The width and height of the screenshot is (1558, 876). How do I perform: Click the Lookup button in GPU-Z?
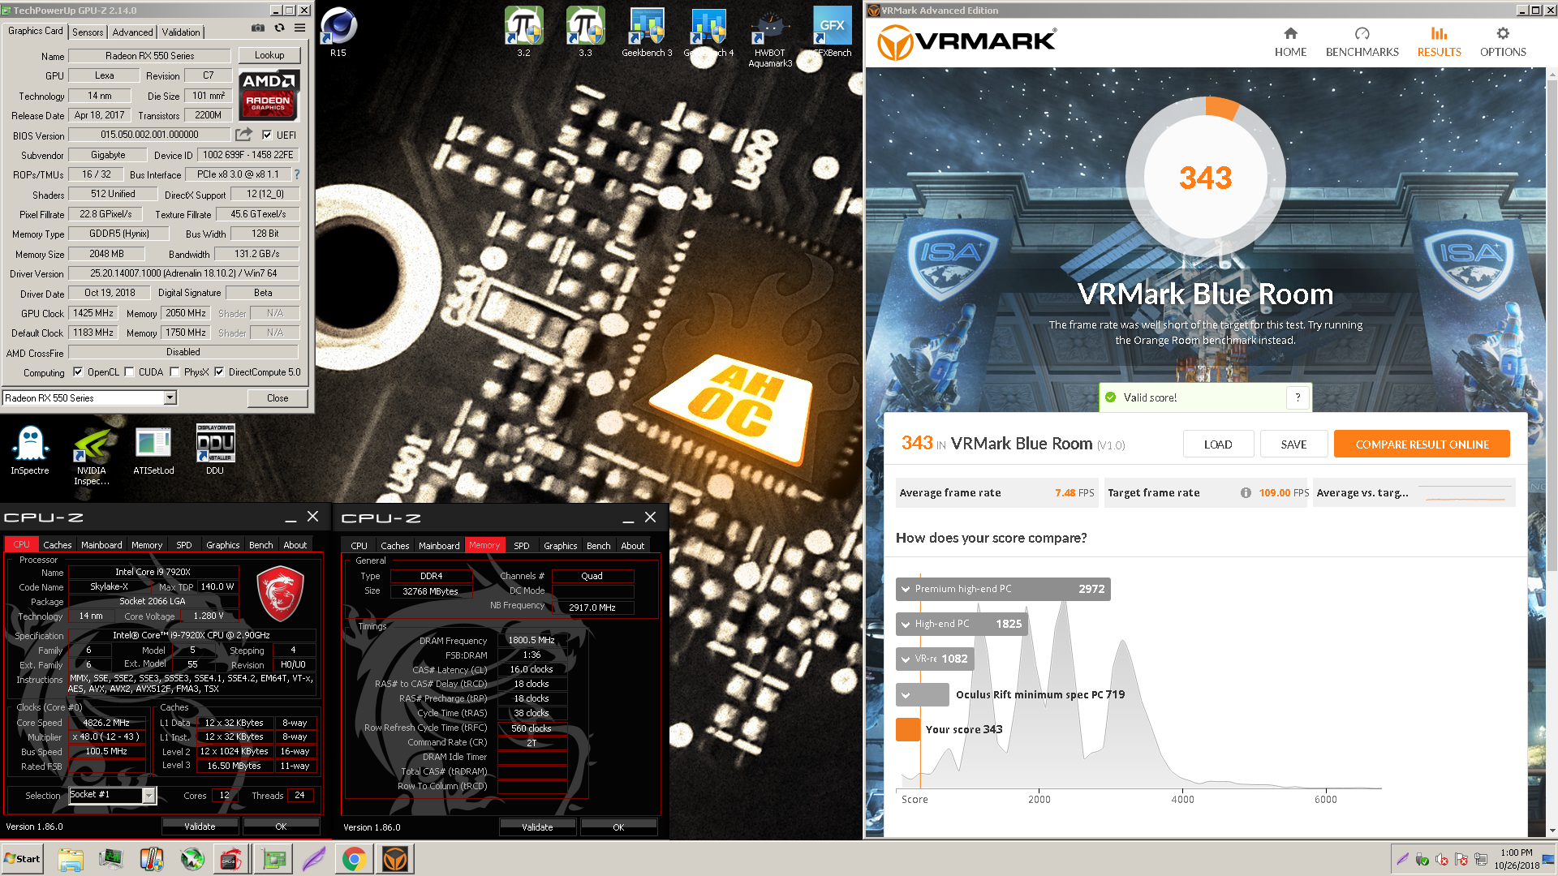(269, 55)
